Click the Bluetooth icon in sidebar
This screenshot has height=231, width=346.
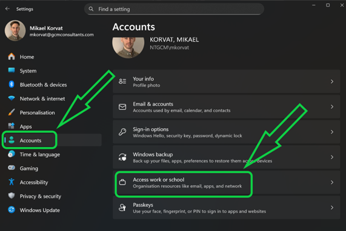tap(12, 84)
